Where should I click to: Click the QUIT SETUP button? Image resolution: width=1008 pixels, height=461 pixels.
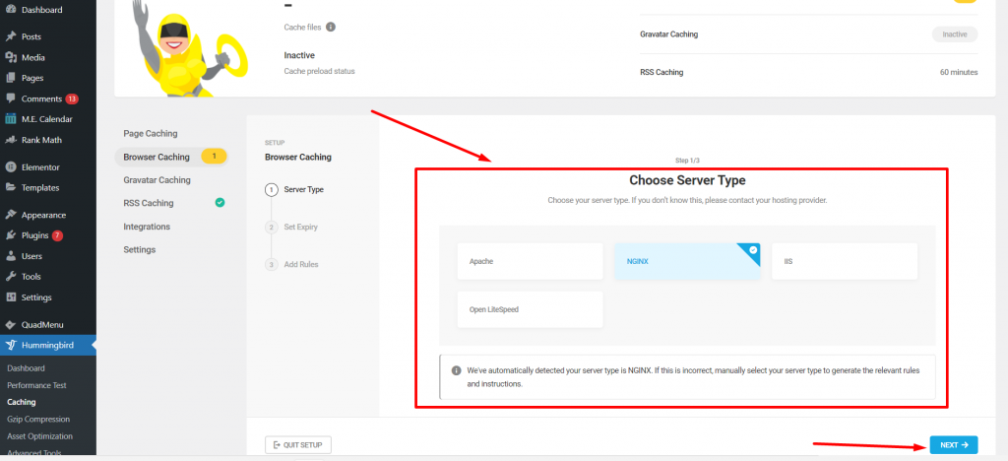point(298,445)
